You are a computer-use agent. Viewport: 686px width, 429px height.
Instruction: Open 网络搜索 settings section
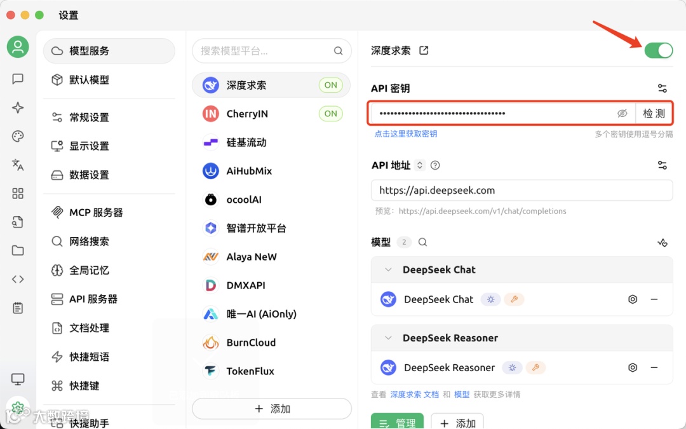point(109,242)
